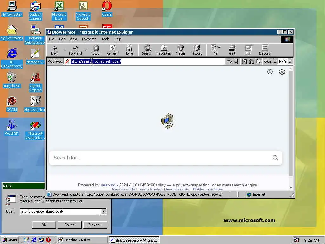
Task: Select the My Computer desktop icon
Action: point(12,9)
